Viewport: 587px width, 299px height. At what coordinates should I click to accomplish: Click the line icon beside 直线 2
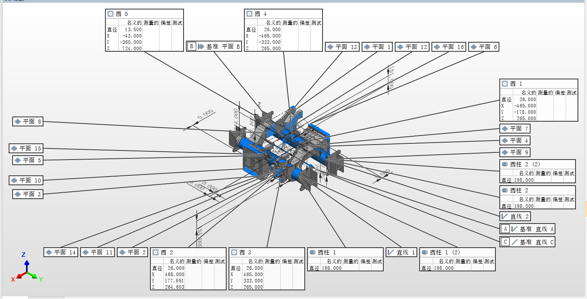pyautogui.click(x=504, y=216)
